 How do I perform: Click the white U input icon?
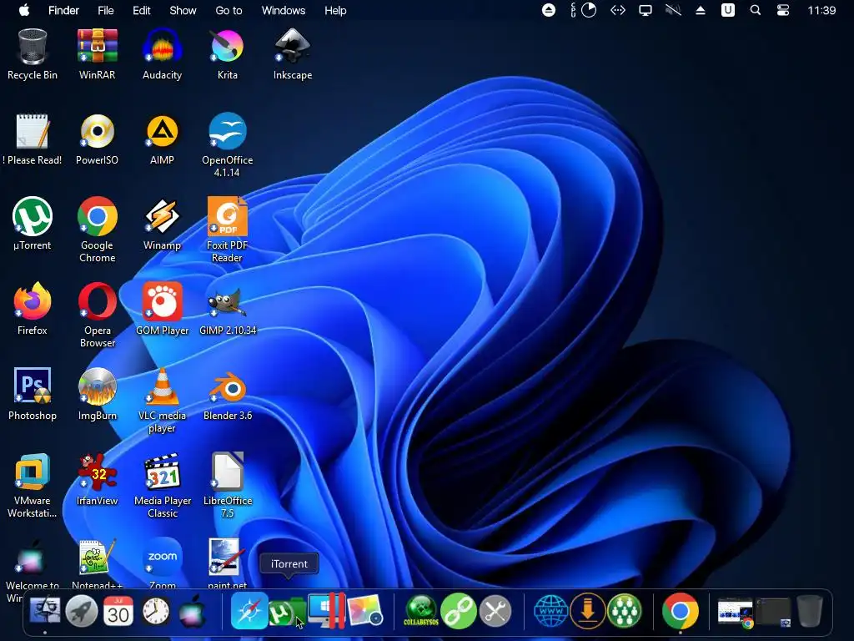(727, 10)
